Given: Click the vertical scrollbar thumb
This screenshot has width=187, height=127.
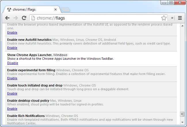Looking at the screenshot, I should 182,114.
